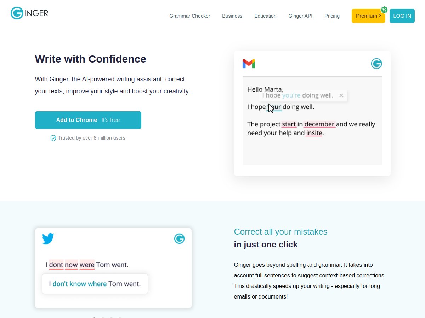
Task: View the Pricing page
Action: coord(332,16)
